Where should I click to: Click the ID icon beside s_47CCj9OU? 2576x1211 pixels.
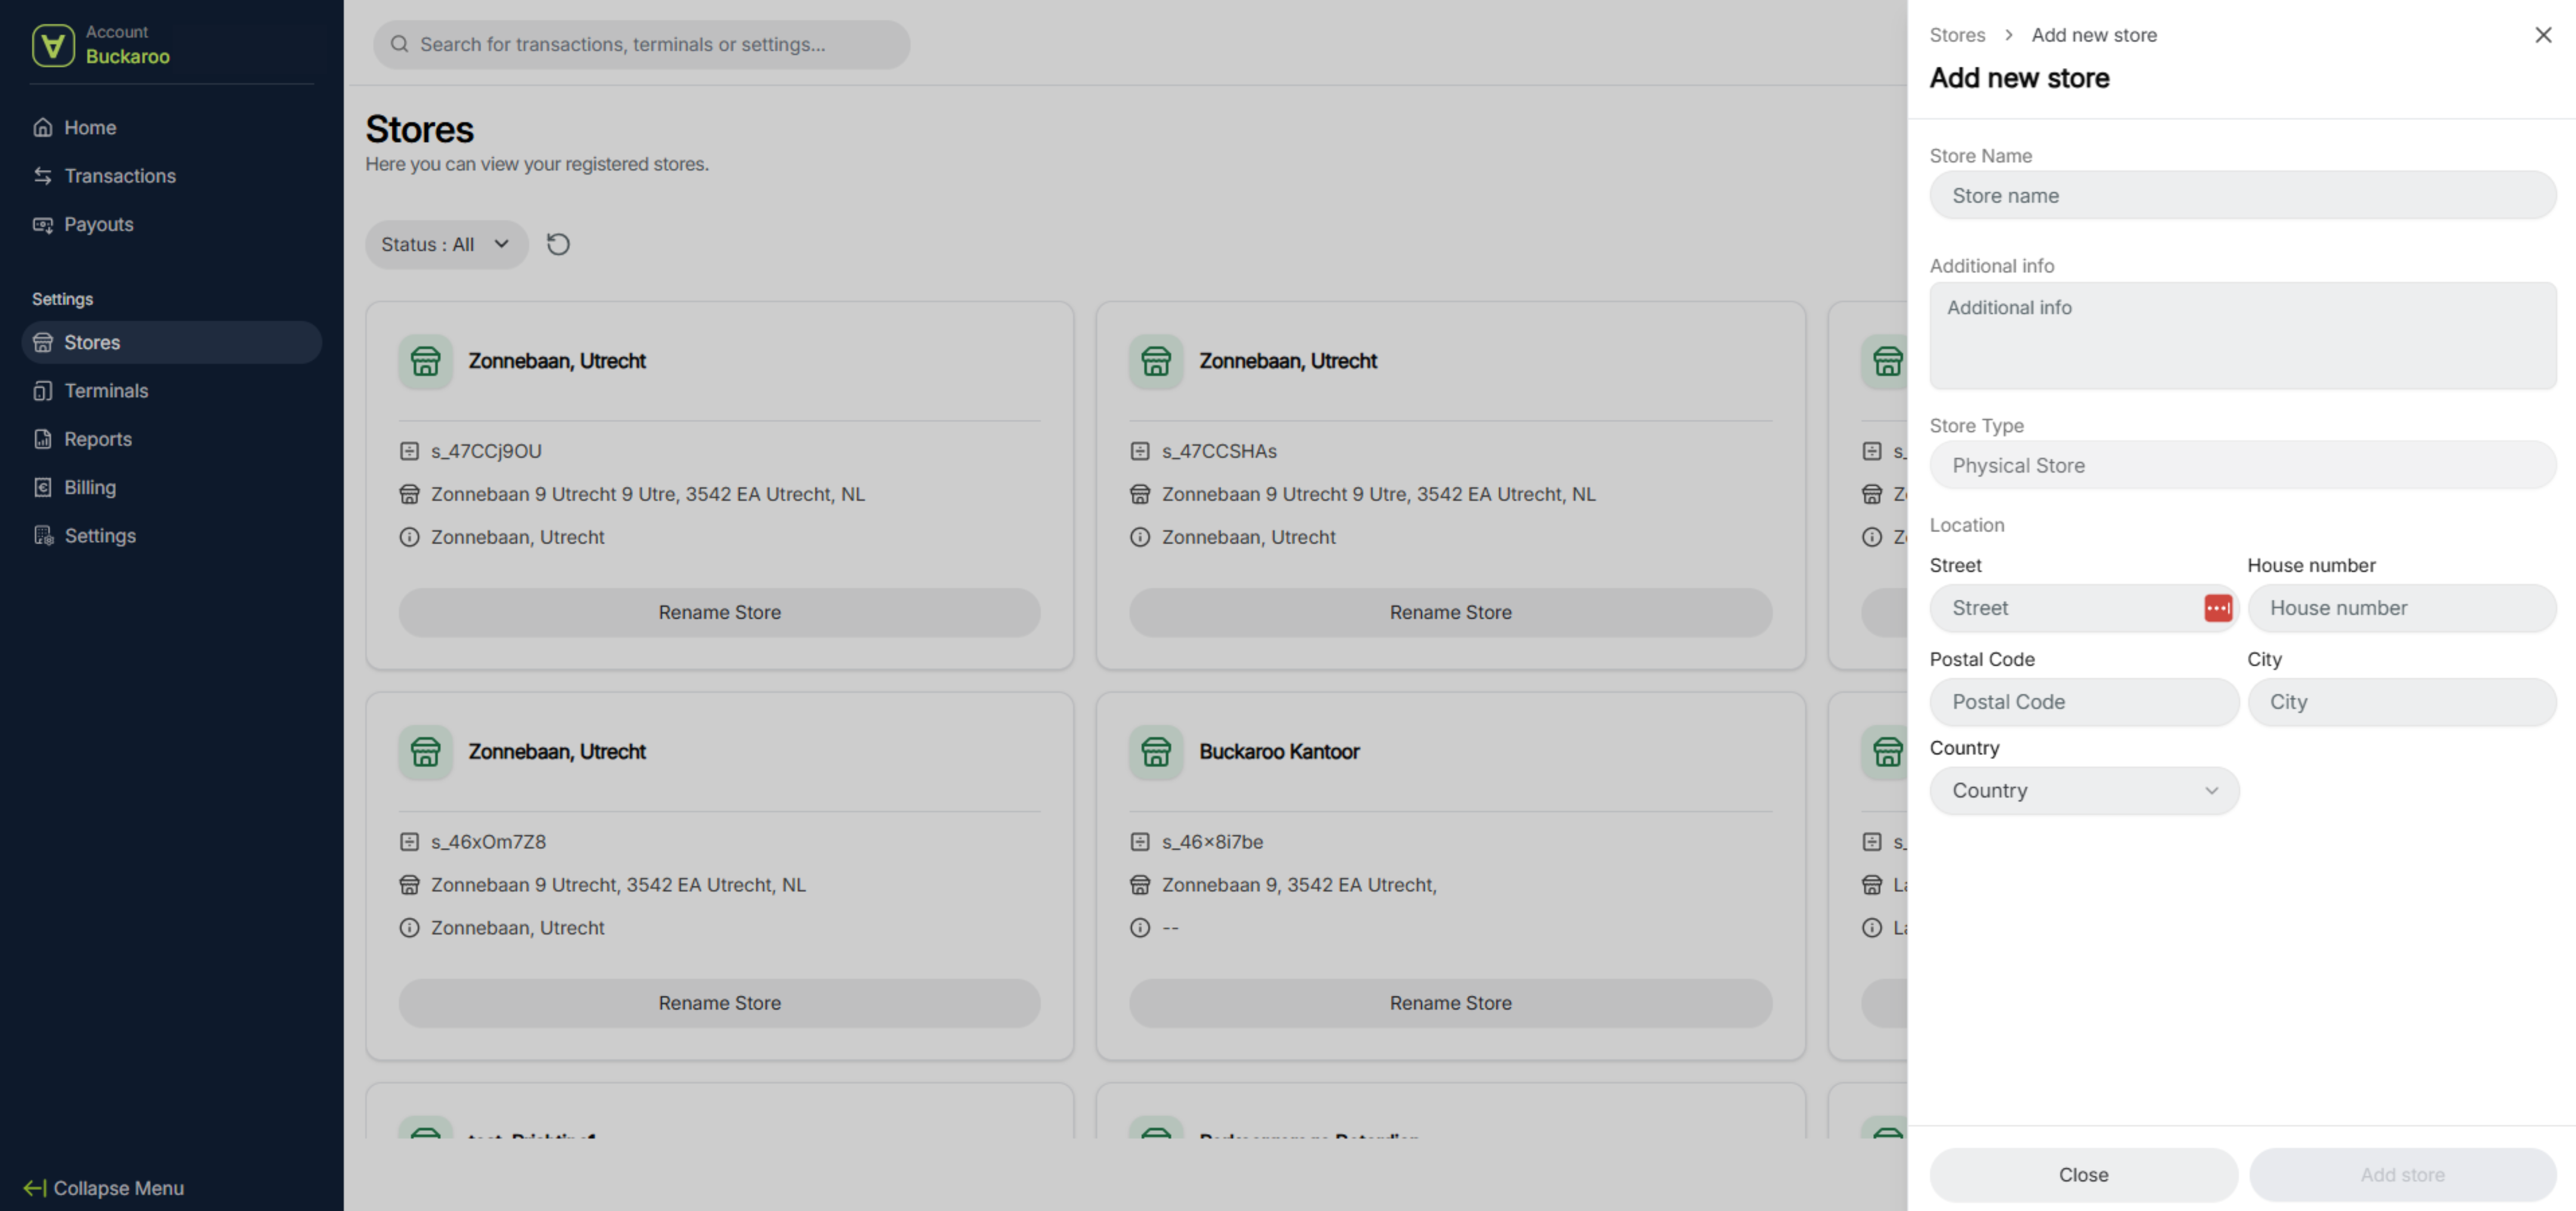tap(409, 451)
